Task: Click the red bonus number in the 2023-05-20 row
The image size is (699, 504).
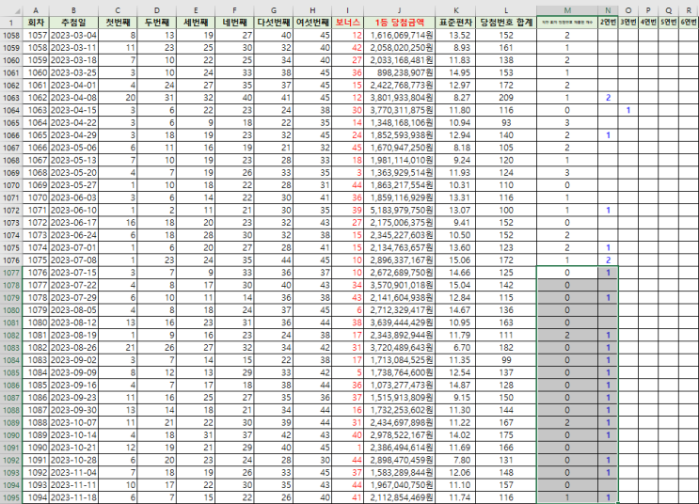Action: (348, 172)
